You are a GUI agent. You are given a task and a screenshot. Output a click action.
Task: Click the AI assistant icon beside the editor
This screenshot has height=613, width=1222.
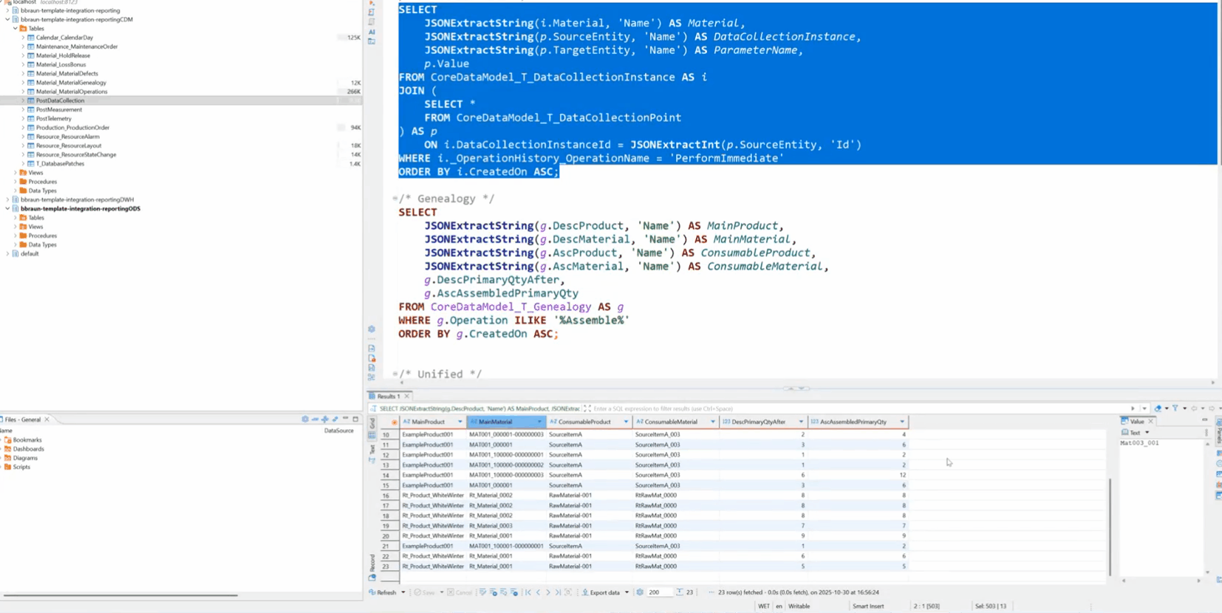coord(372,32)
